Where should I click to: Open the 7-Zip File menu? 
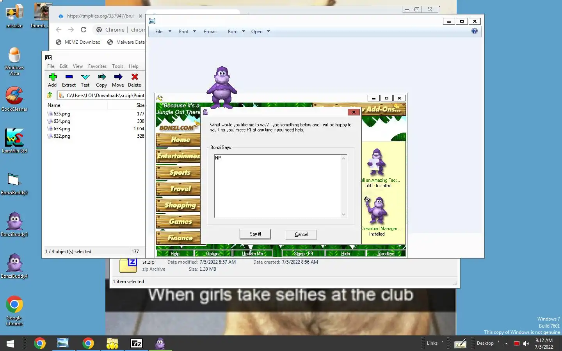(x=51, y=66)
